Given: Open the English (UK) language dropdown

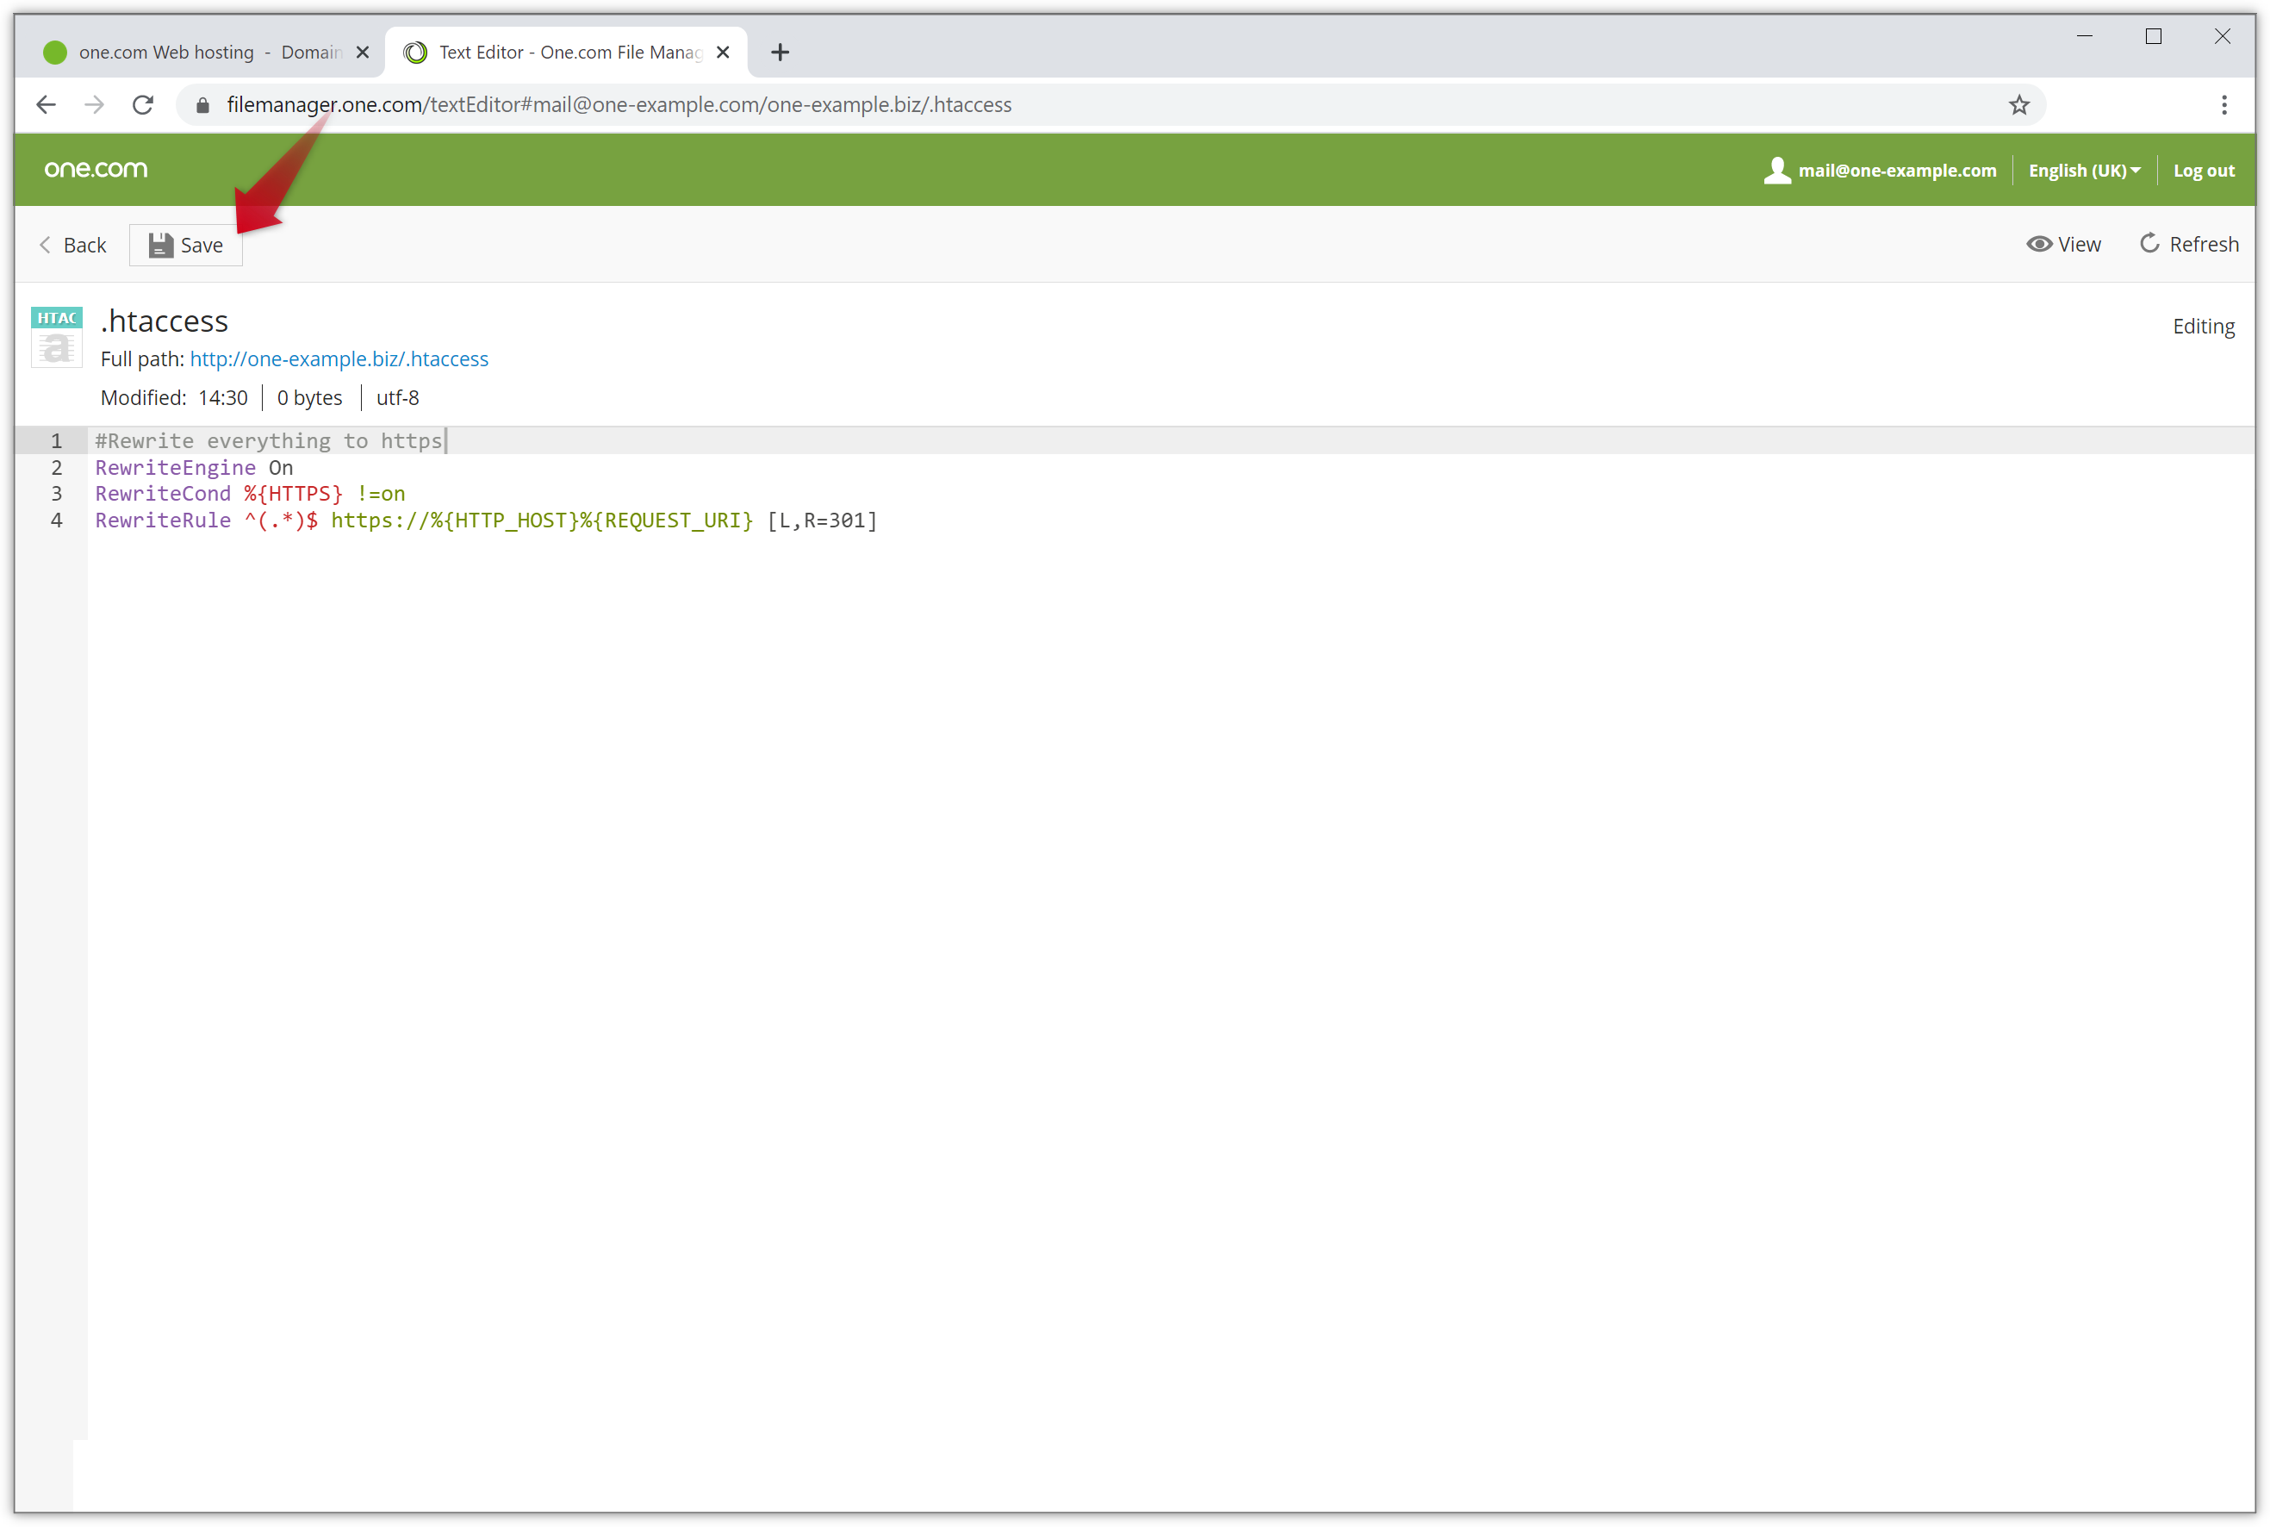Looking at the screenshot, I should [2084, 171].
